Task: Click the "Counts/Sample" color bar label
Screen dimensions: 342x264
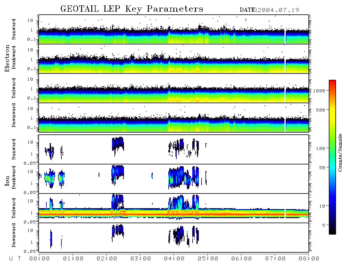Action: click(x=340, y=152)
